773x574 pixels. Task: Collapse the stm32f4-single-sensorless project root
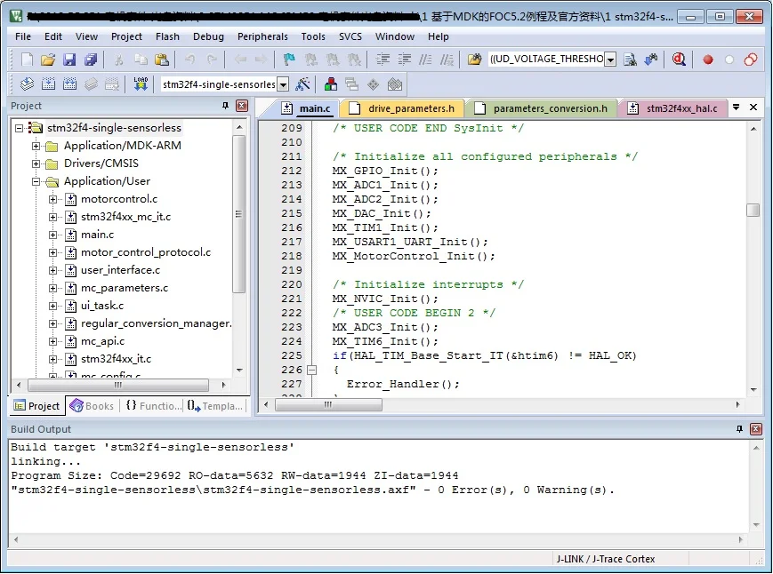[x=20, y=128]
